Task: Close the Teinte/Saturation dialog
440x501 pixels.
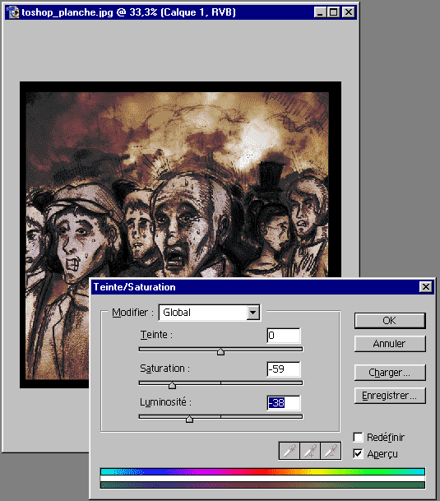Action: 426,286
